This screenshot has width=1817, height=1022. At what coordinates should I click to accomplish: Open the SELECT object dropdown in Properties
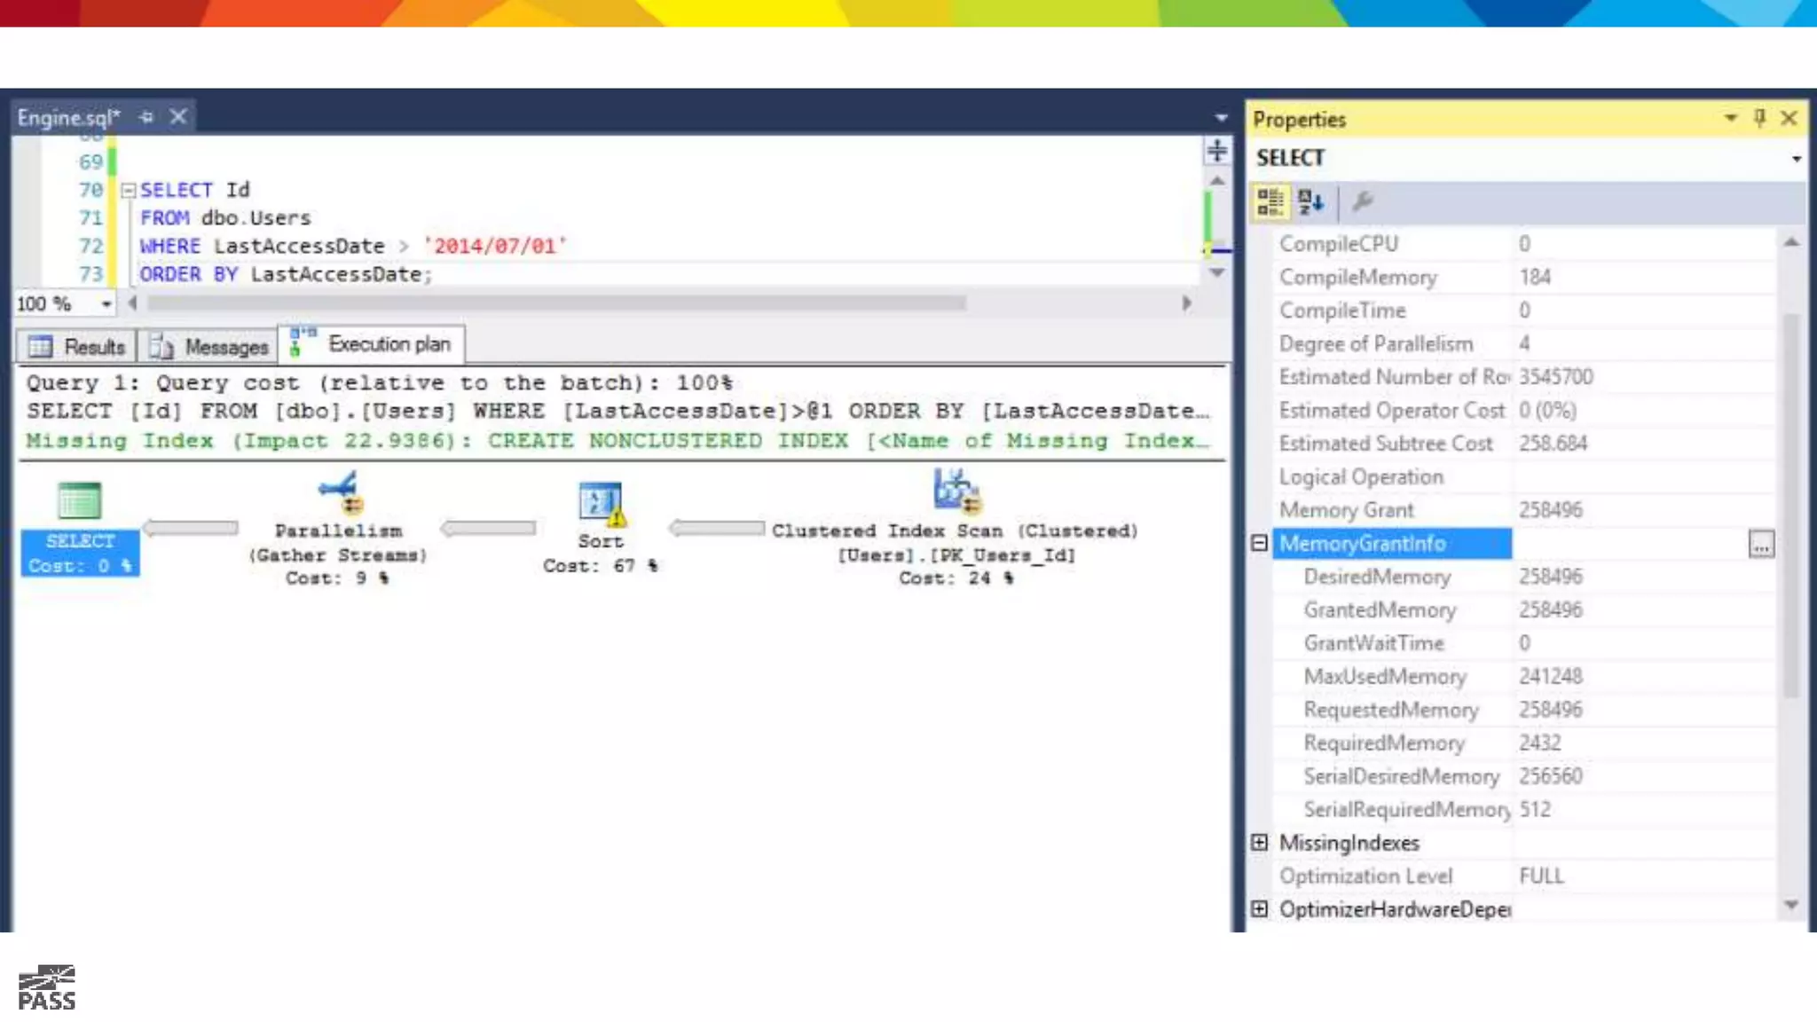(x=1796, y=159)
